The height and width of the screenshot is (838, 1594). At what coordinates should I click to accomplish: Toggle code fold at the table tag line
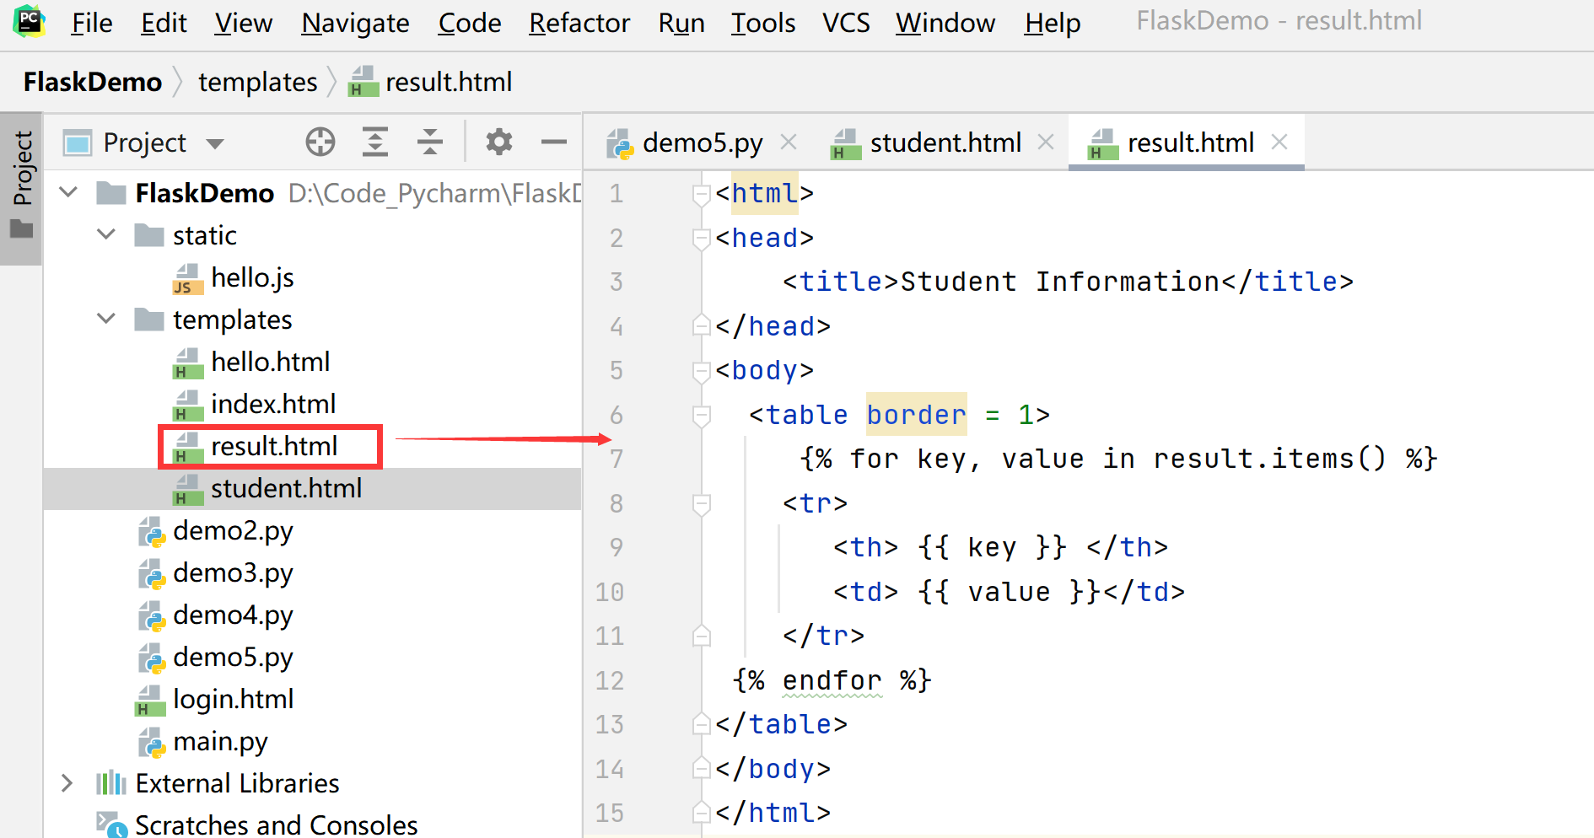coord(701,415)
